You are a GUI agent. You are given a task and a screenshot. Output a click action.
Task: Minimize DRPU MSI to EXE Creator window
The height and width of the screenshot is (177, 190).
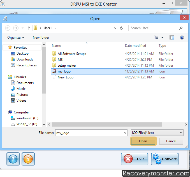pyautogui.click(x=164, y=4)
